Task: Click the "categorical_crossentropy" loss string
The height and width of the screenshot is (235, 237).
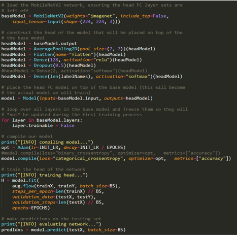Action: tap(88, 158)
